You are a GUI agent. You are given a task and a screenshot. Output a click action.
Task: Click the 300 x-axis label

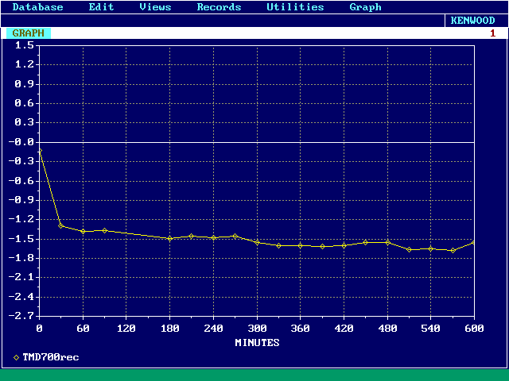[257, 329]
